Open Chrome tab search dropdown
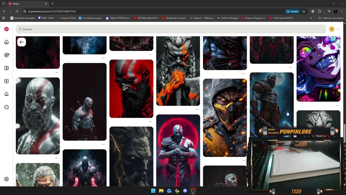Viewport: 346px width, 195px height. click(x=4, y=4)
